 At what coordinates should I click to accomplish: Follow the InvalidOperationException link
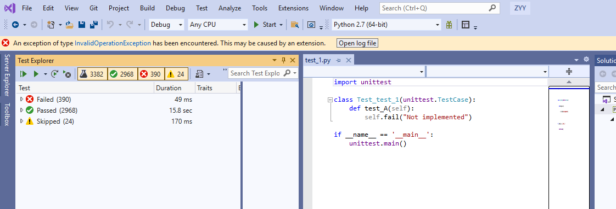pyautogui.click(x=113, y=43)
